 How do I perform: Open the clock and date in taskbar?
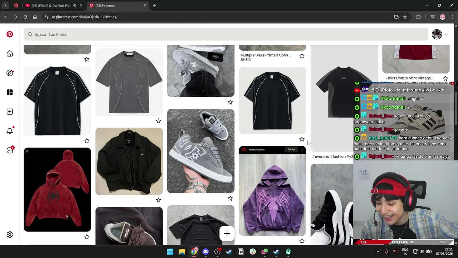point(444,252)
